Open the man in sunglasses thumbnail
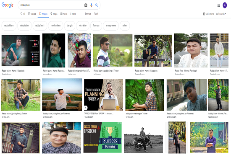 click(x=113, y=50)
